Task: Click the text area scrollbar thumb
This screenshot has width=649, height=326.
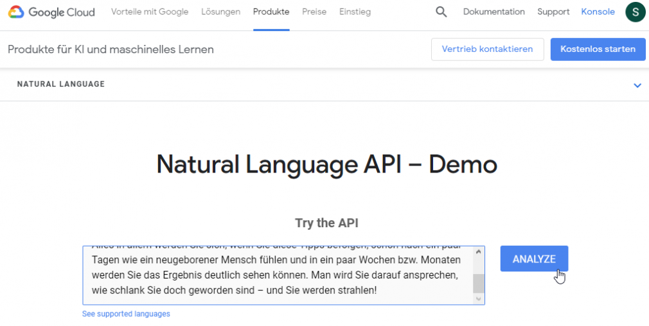Action: tap(479, 284)
